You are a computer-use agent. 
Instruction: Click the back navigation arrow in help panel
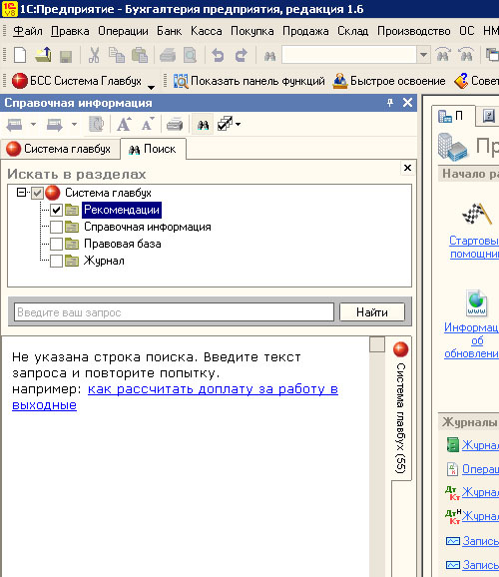click(x=15, y=125)
